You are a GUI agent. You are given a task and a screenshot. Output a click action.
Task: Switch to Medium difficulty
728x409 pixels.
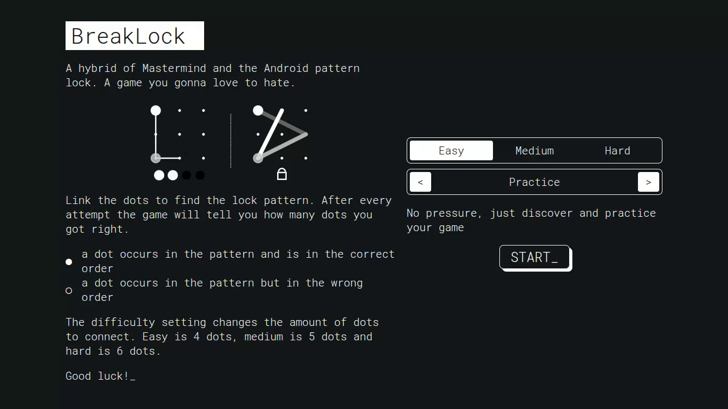[x=534, y=151]
